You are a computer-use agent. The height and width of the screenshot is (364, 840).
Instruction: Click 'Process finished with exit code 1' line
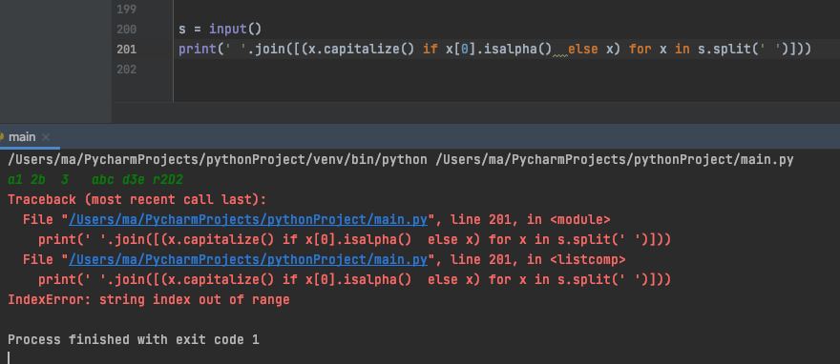pos(134,339)
